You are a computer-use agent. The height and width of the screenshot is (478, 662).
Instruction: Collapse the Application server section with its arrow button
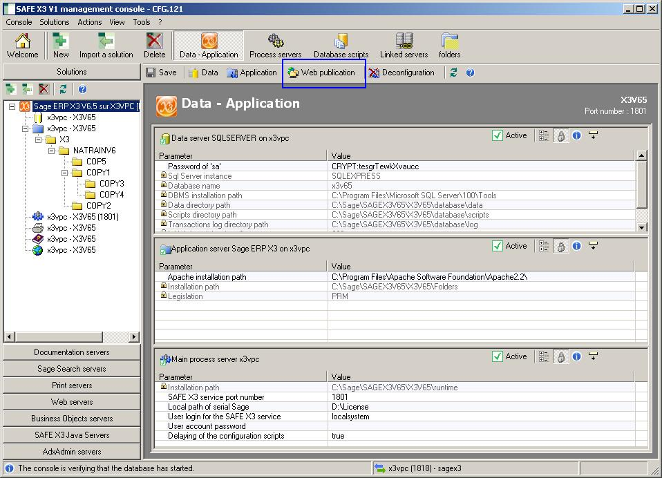coord(593,246)
